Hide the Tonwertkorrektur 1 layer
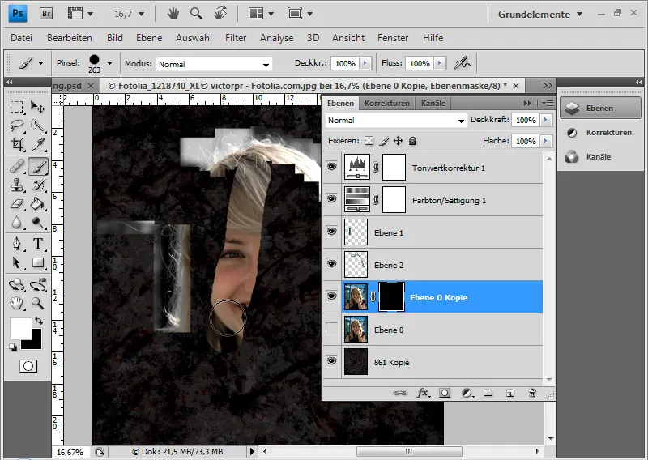 pyautogui.click(x=331, y=167)
